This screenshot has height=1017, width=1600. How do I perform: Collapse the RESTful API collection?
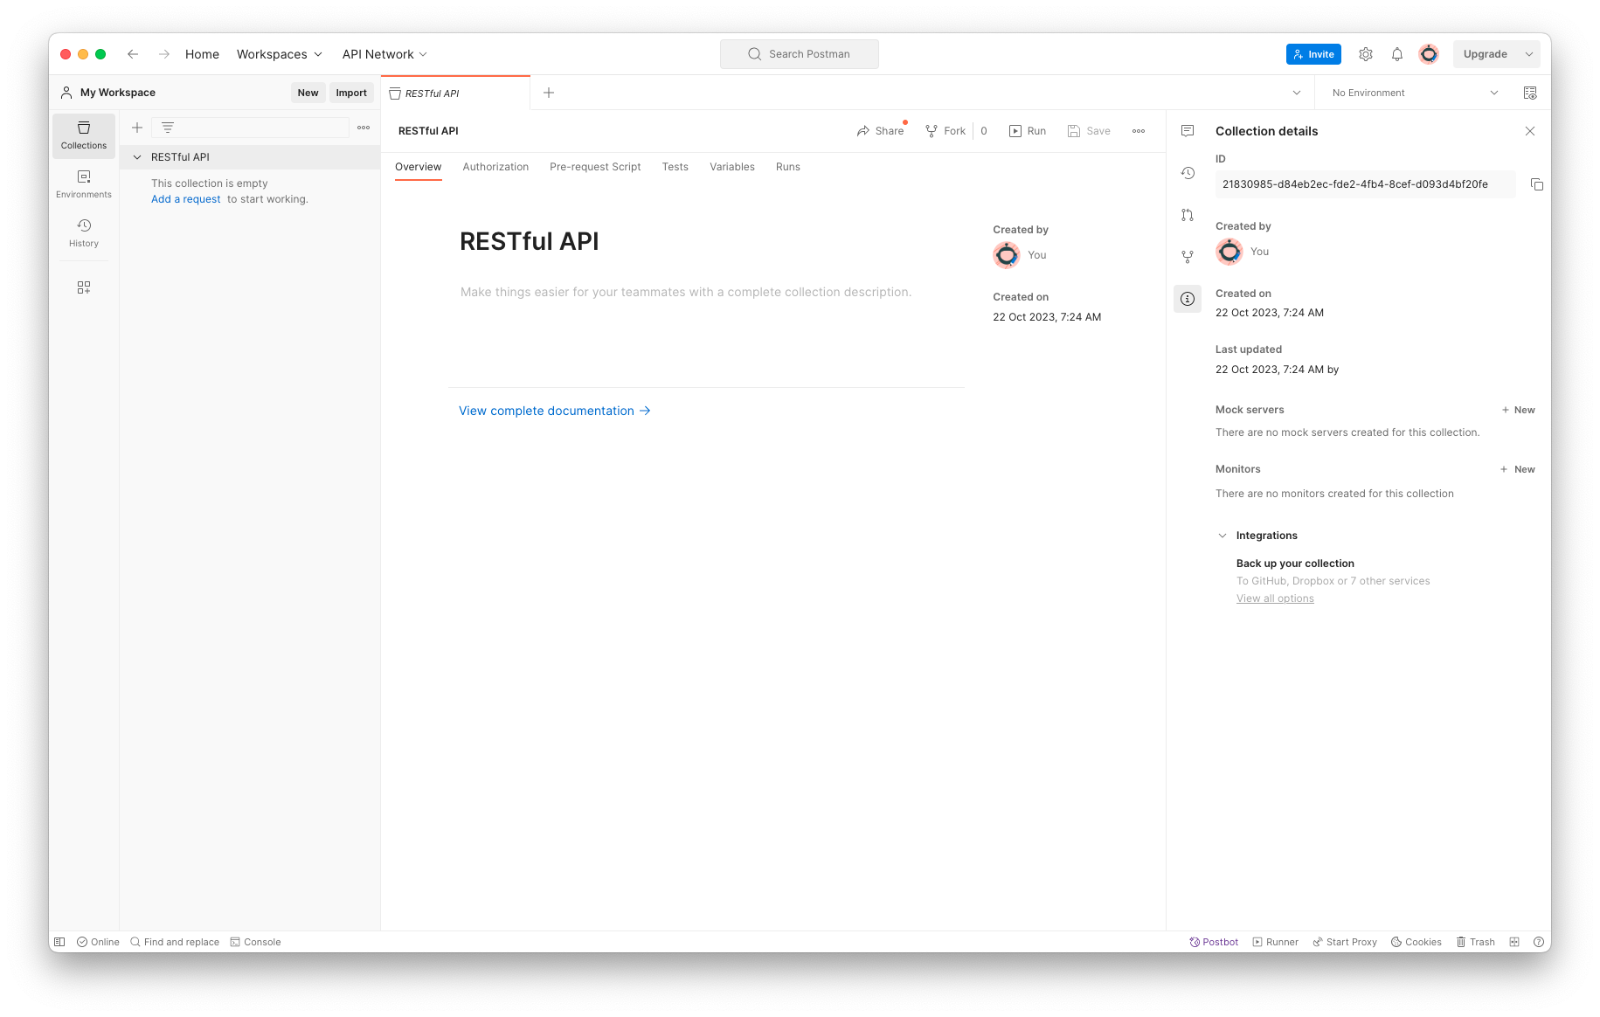click(137, 157)
